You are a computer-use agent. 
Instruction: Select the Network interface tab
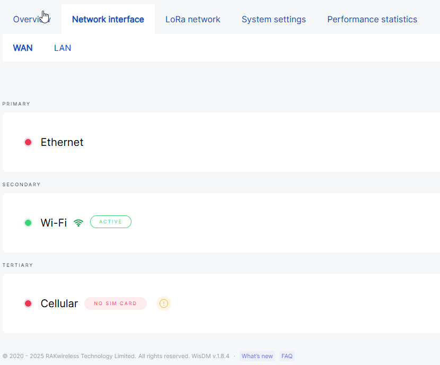(x=108, y=19)
